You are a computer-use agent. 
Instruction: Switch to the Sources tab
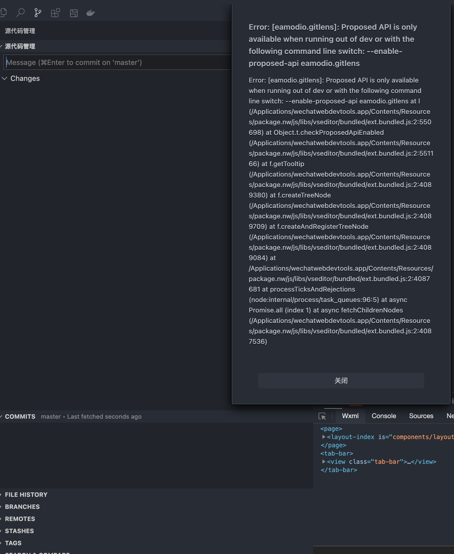(421, 416)
